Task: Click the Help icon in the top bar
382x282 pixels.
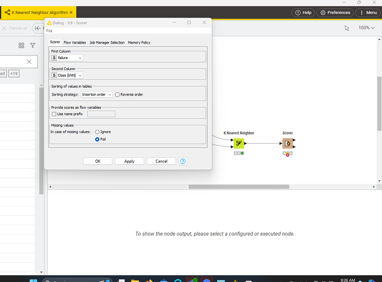Action: (x=303, y=12)
